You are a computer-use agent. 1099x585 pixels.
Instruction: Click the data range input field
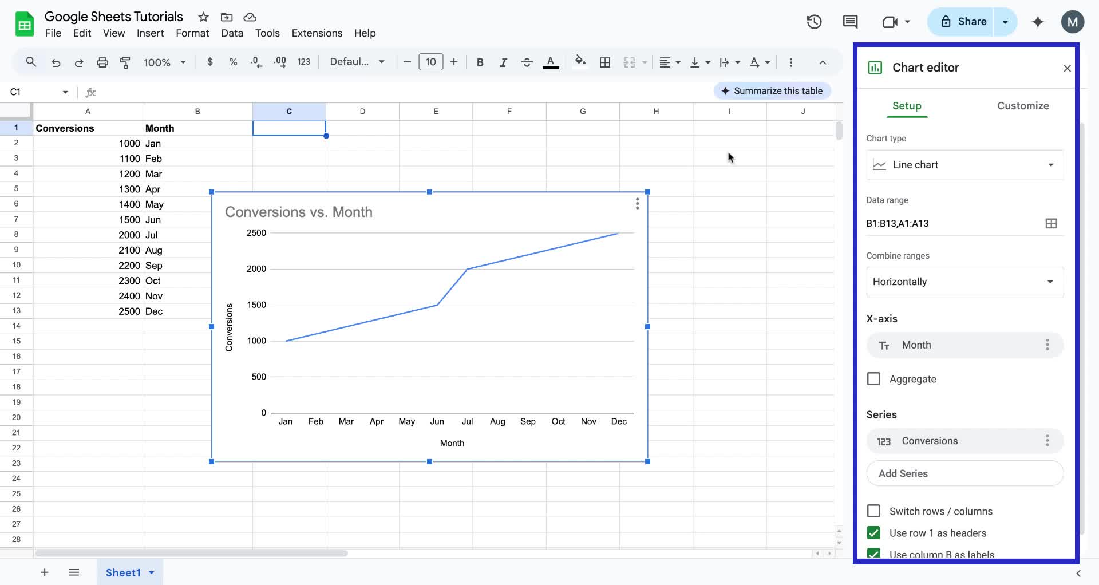click(x=944, y=223)
